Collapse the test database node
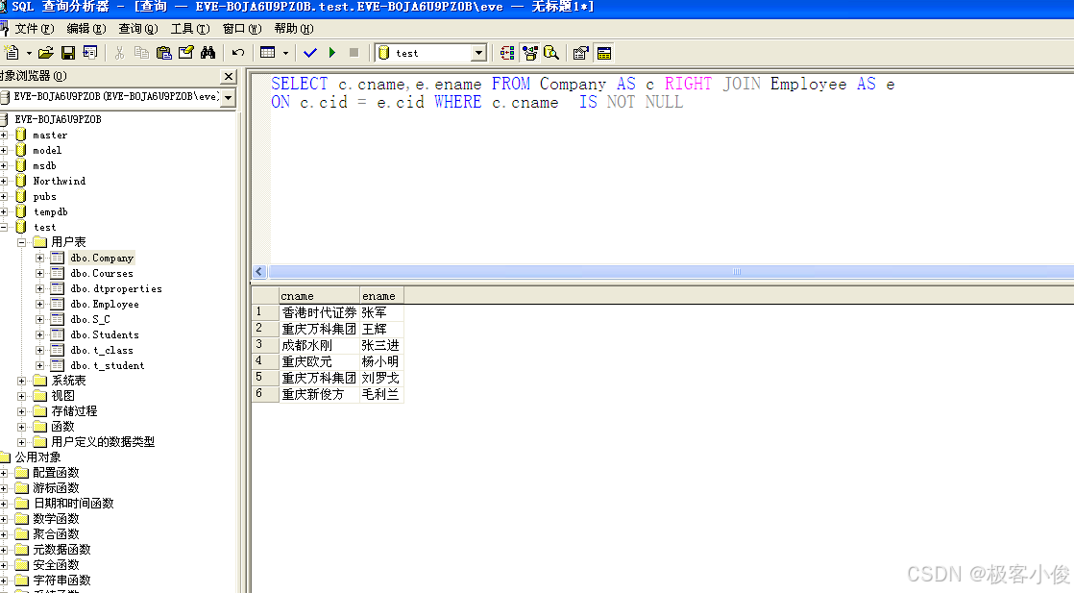 pyautogui.click(x=4, y=227)
